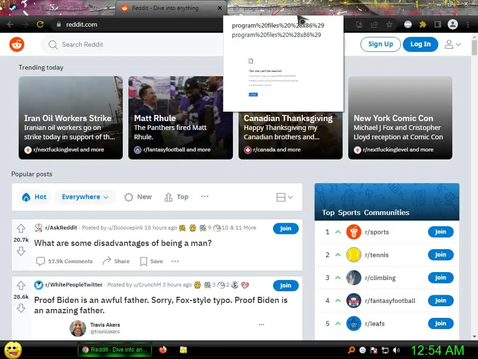Open 17.9k Comments on AskReddit post
Image resolution: width=478 pixels, height=359 pixels.
point(64,261)
